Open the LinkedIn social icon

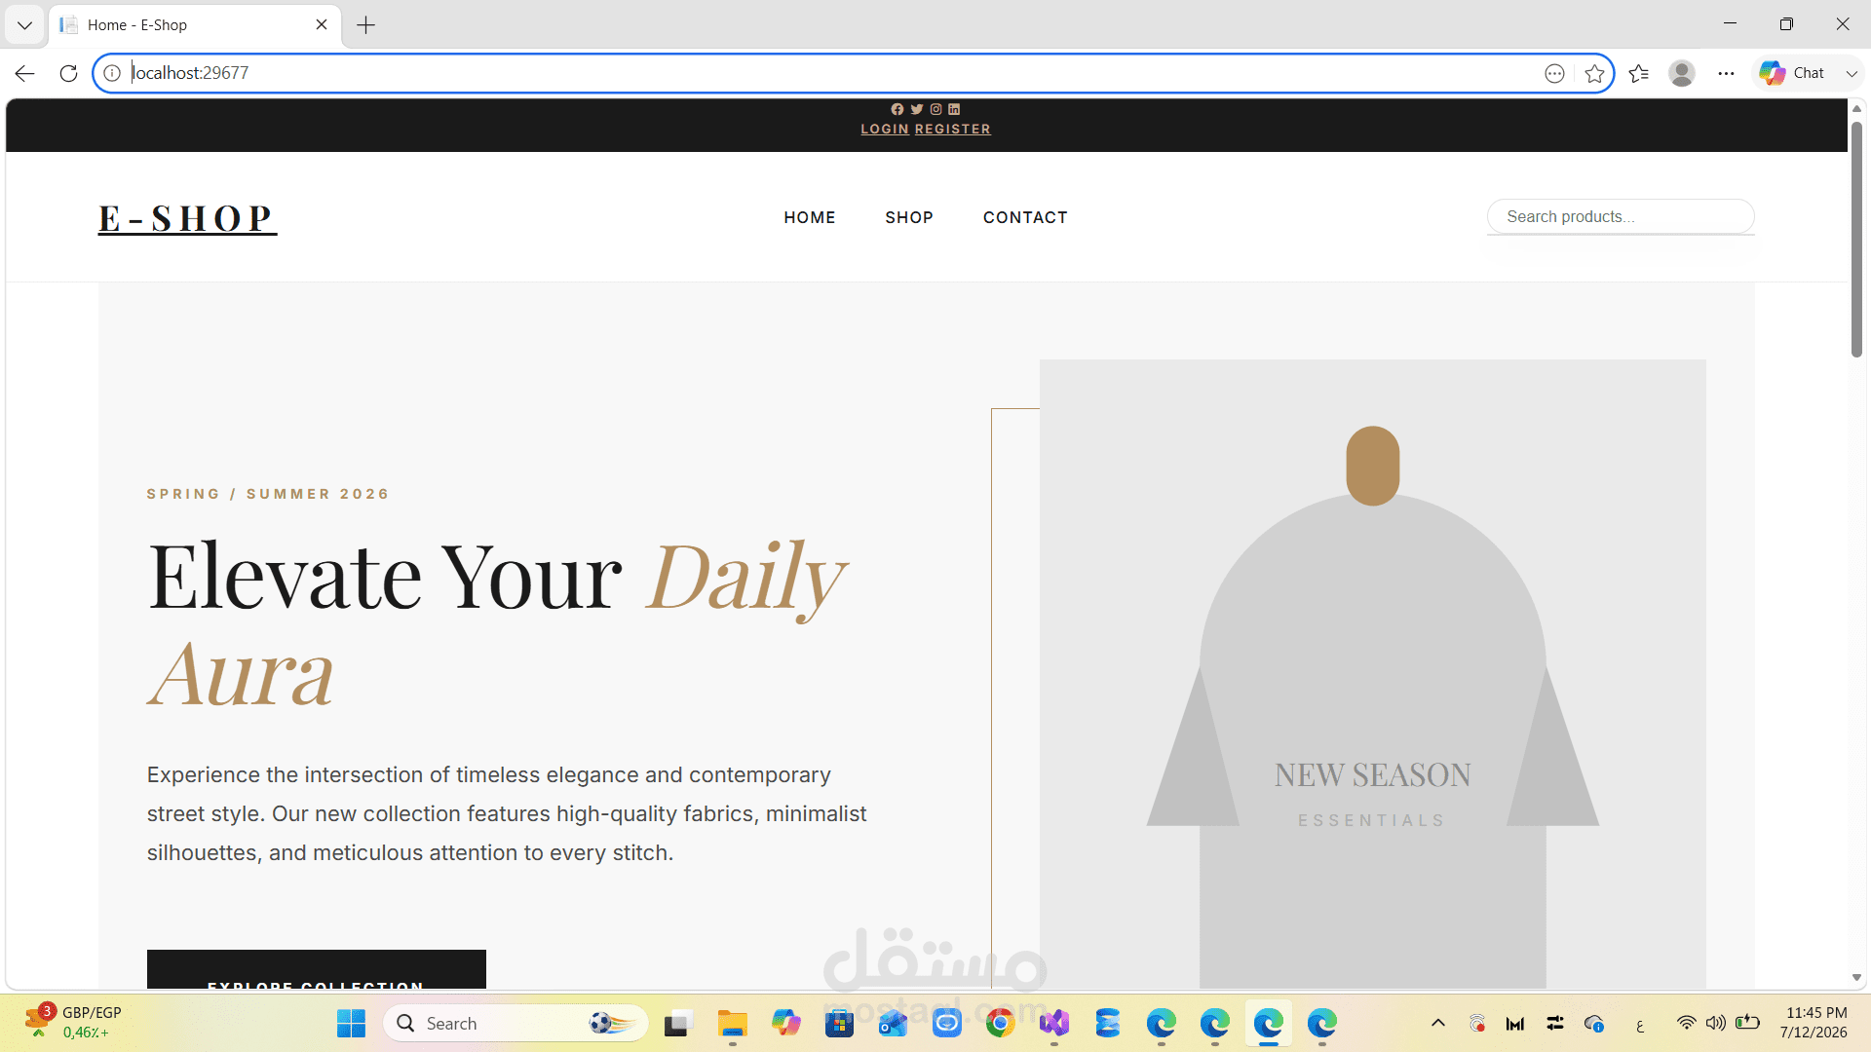tap(954, 109)
